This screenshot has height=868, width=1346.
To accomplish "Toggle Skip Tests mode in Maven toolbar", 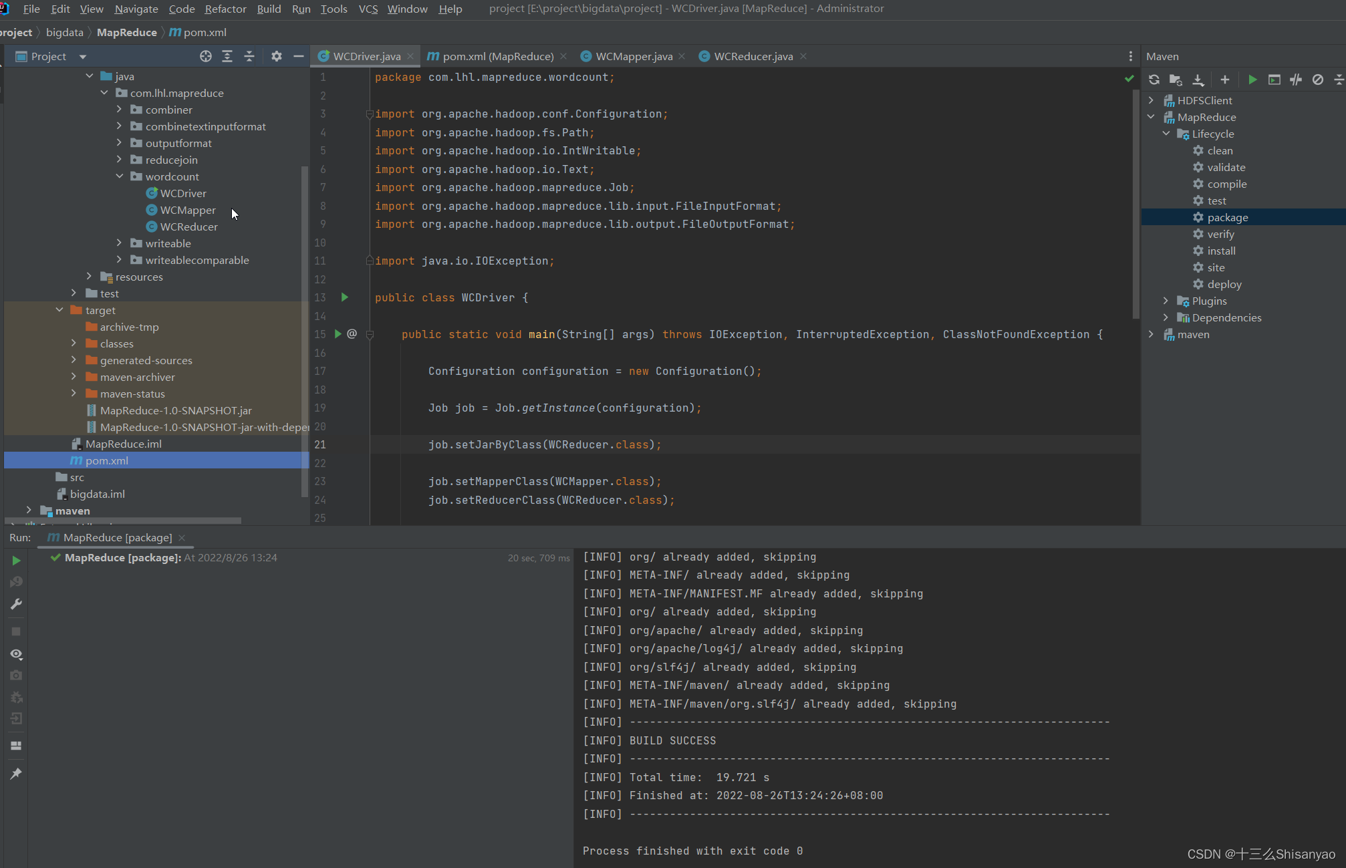I will 1317,80.
